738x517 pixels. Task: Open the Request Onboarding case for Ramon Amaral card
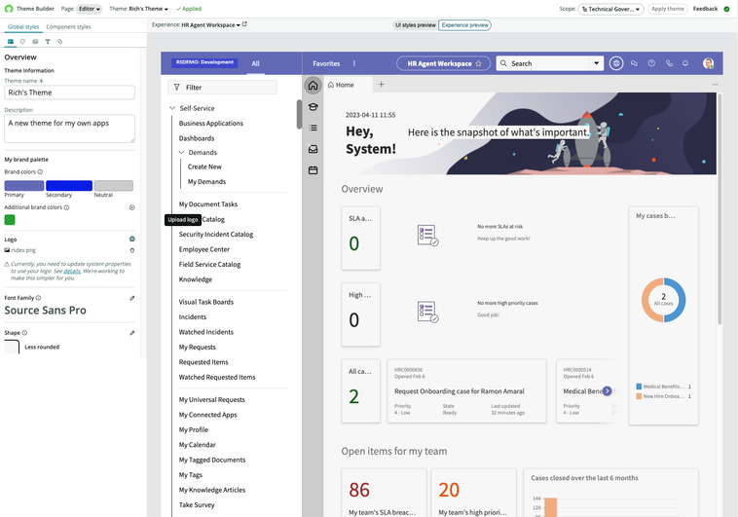click(466, 390)
